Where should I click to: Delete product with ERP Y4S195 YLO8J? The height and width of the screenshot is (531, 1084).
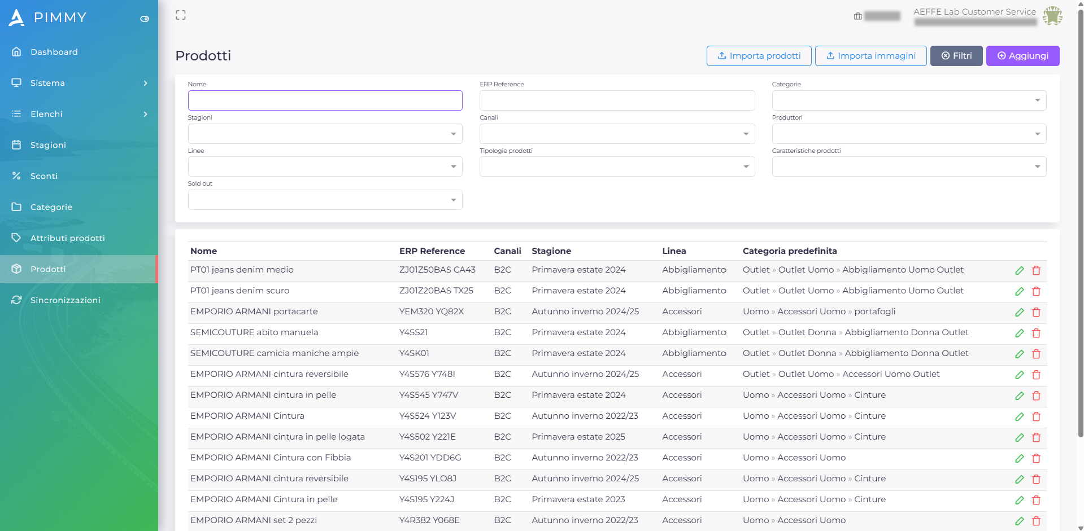click(1036, 480)
